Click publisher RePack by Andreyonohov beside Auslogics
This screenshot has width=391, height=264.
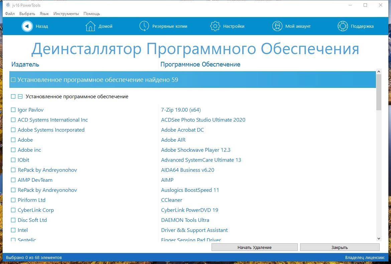coord(47,190)
